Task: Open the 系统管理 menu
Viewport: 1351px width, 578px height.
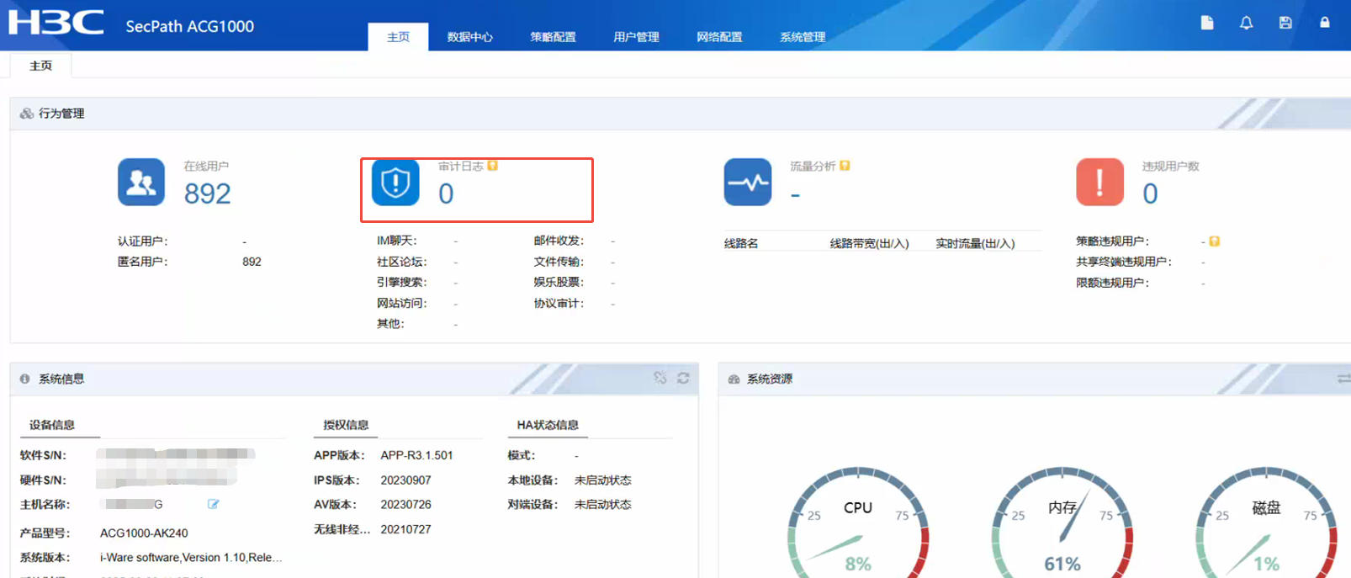Action: point(803,37)
